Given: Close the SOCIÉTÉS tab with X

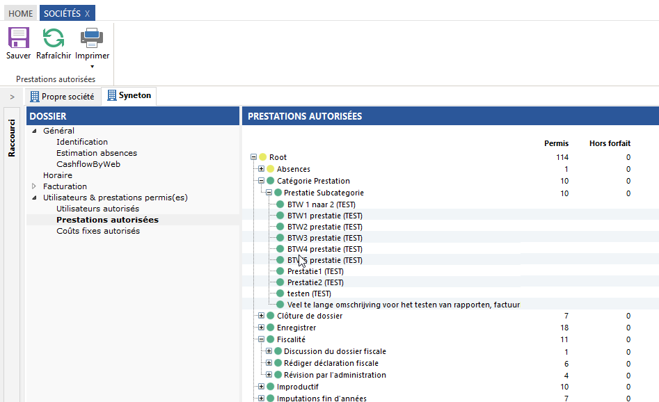Looking at the screenshot, I should [x=87, y=13].
